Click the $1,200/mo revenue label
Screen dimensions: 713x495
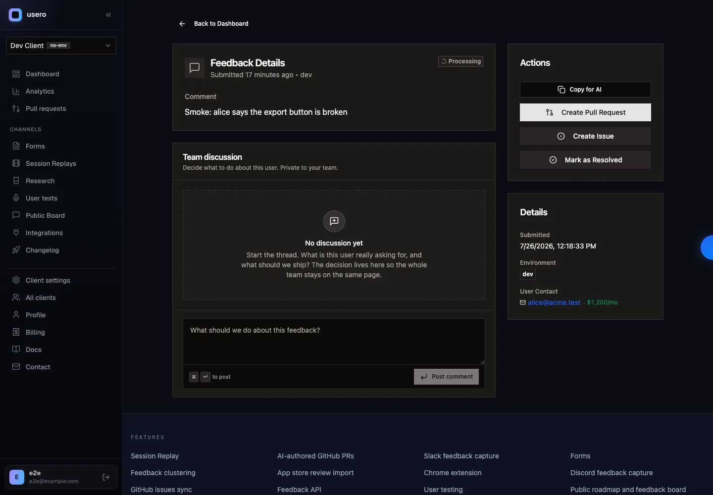click(x=602, y=302)
